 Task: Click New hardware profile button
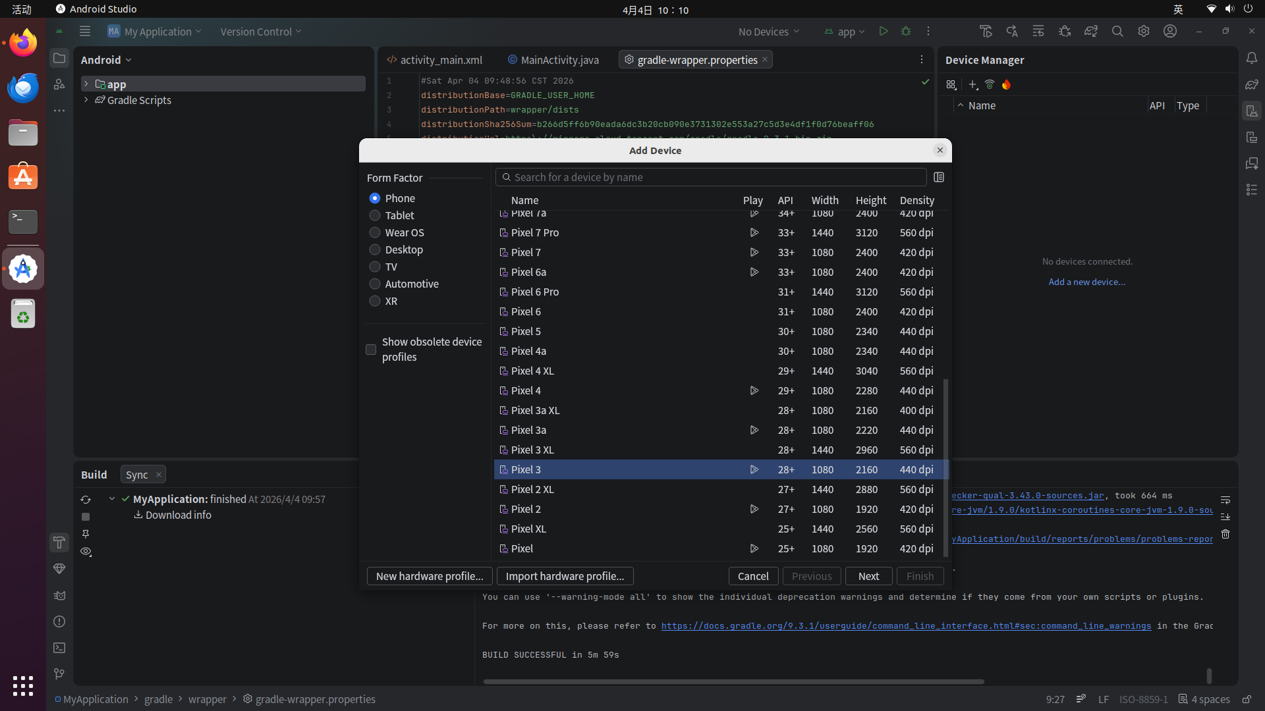pyautogui.click(x=429, y=576)
